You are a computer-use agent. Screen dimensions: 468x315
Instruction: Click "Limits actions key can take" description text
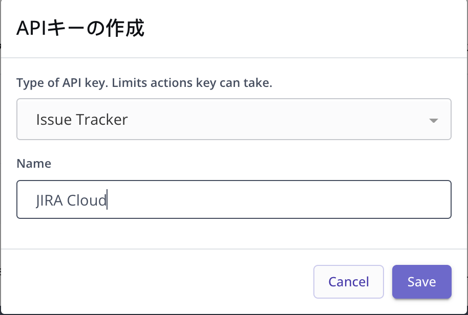(190, 83)
